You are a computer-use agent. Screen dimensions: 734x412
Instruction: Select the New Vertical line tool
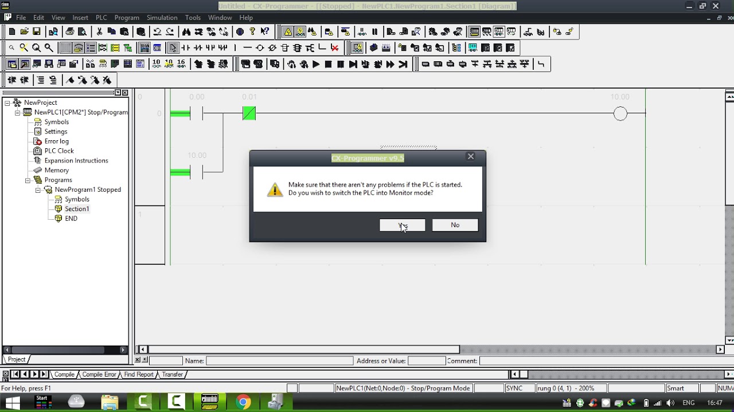(235, 48)
